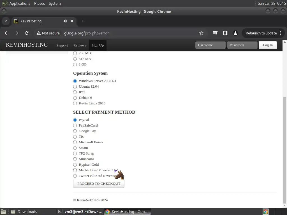Viewport: 287px width, 215px height.
Task: Switch to vm3 terminal in taskbar
Action: point(80,212)
